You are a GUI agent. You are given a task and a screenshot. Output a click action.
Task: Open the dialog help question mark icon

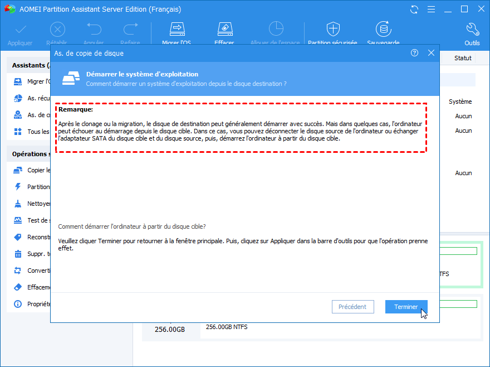414,53
